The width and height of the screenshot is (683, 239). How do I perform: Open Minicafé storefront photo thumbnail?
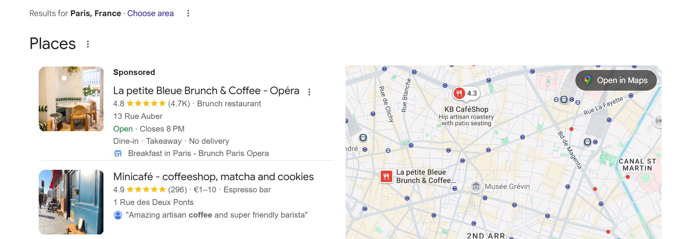[x=71, y=202]
